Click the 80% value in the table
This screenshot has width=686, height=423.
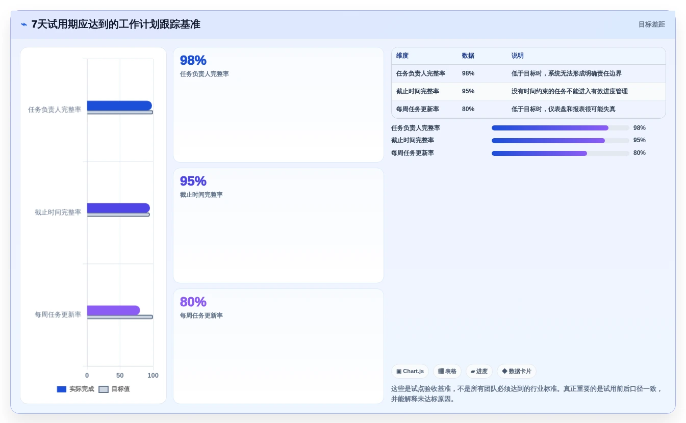tap(468, 109)
